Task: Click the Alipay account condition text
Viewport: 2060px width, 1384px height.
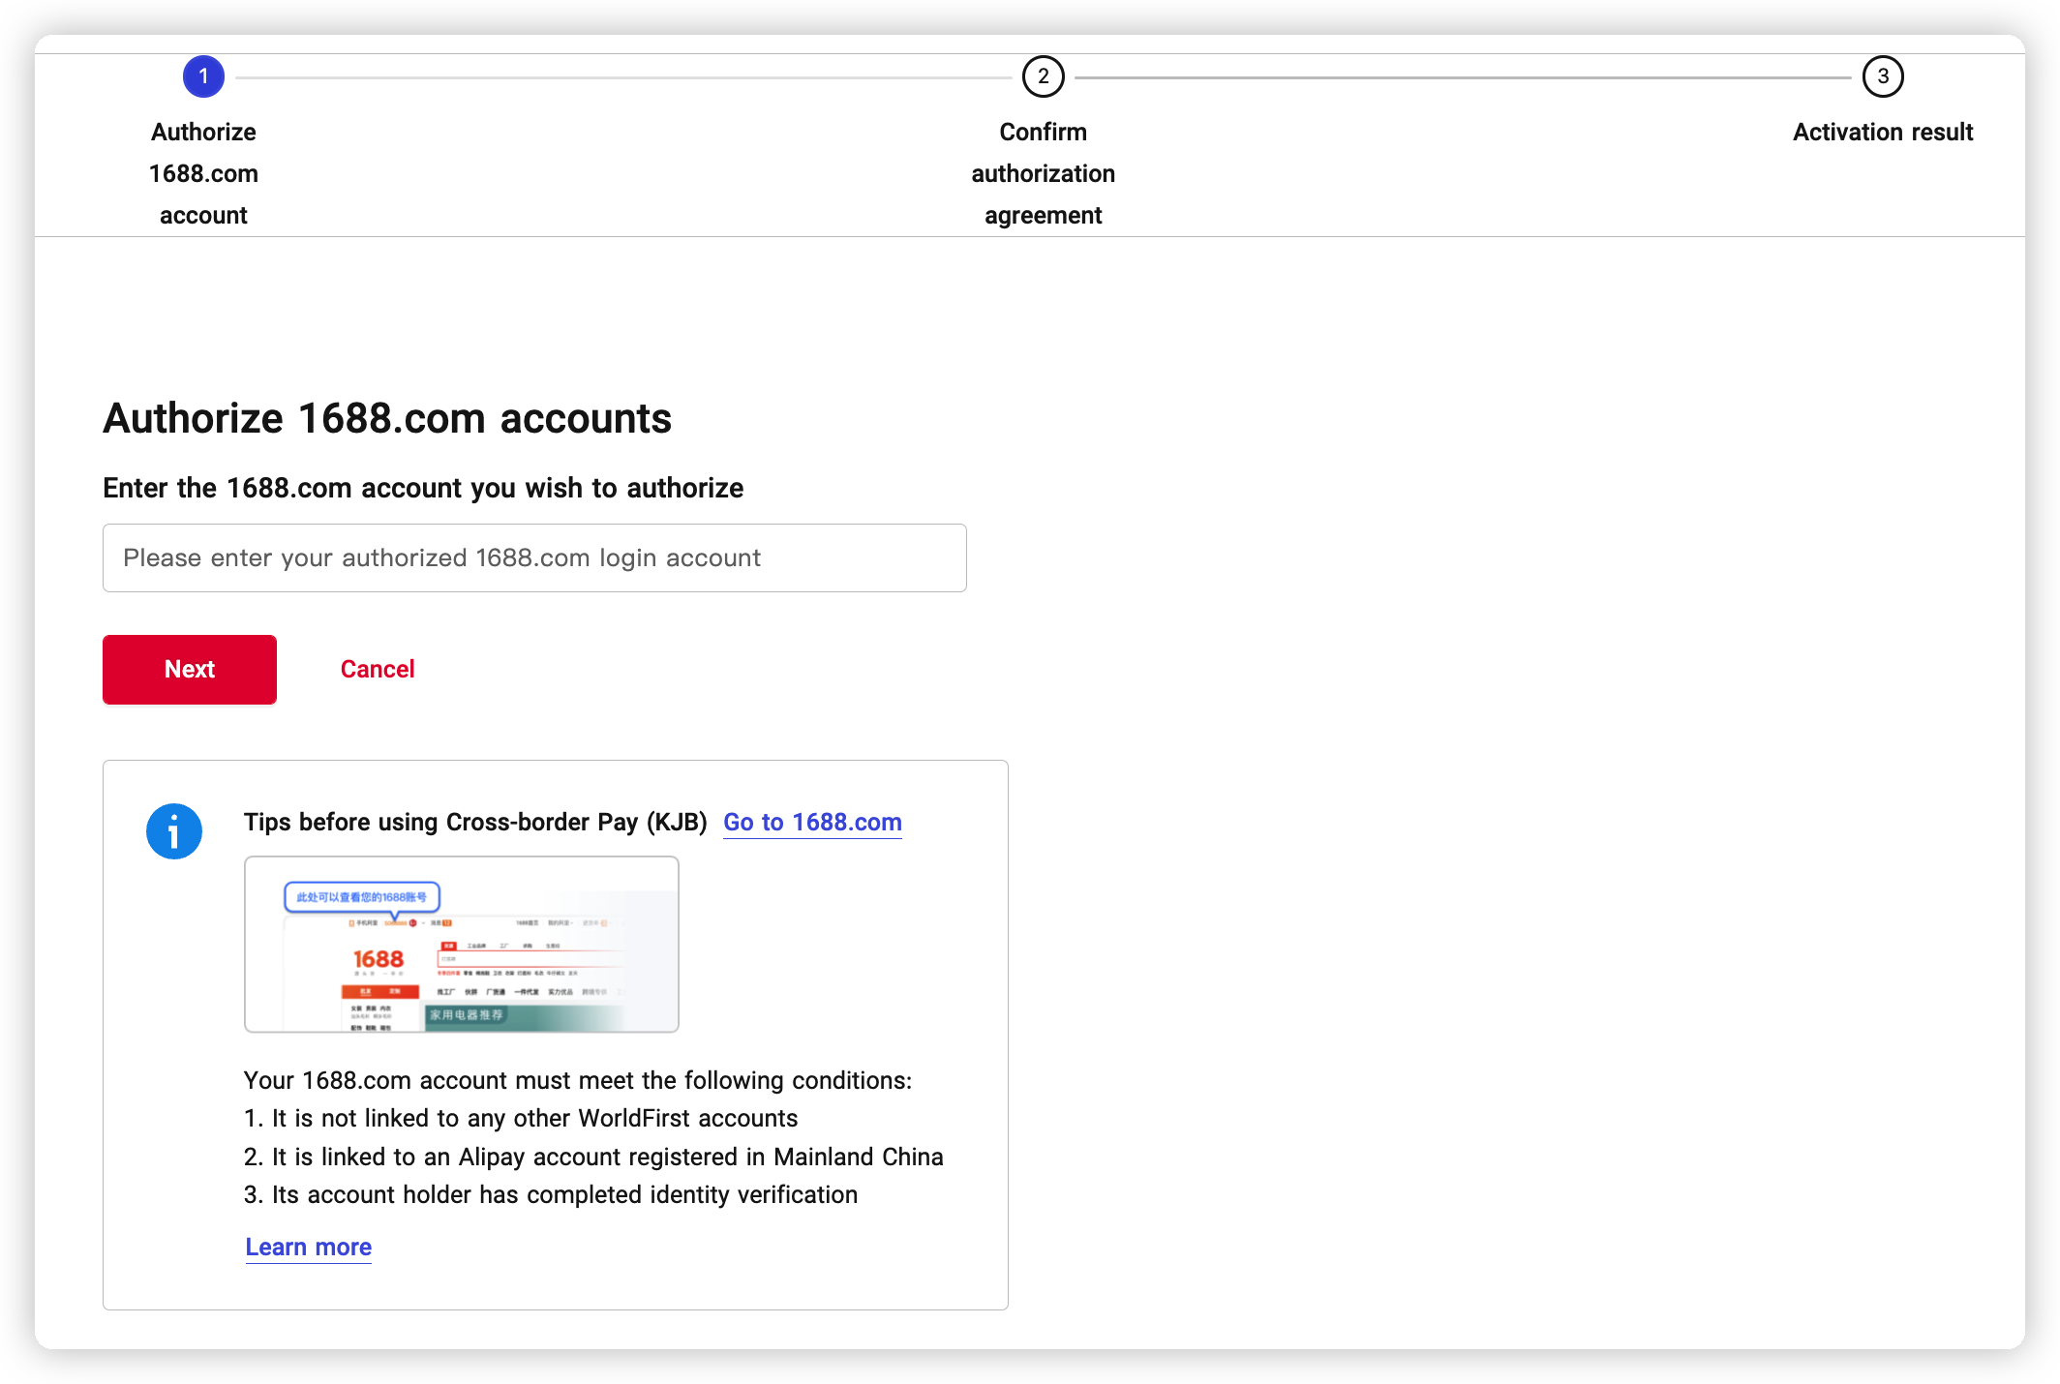Action: (593, 1158)
